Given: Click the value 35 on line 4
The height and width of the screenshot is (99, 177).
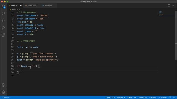Looking at the screenshot, I should pyautogui.click(x=31, y=22).
